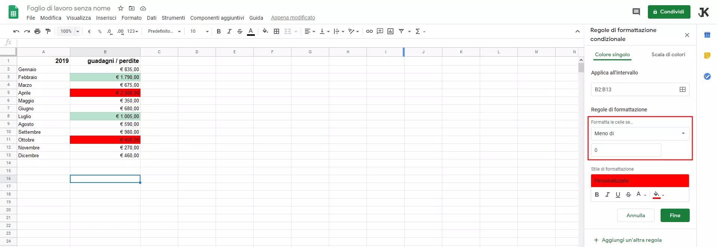Image resolution: width=717 pixels, height=247 pixels.
Task: Open the 'Meno di' condition dropdown
Action: [640, 133]
